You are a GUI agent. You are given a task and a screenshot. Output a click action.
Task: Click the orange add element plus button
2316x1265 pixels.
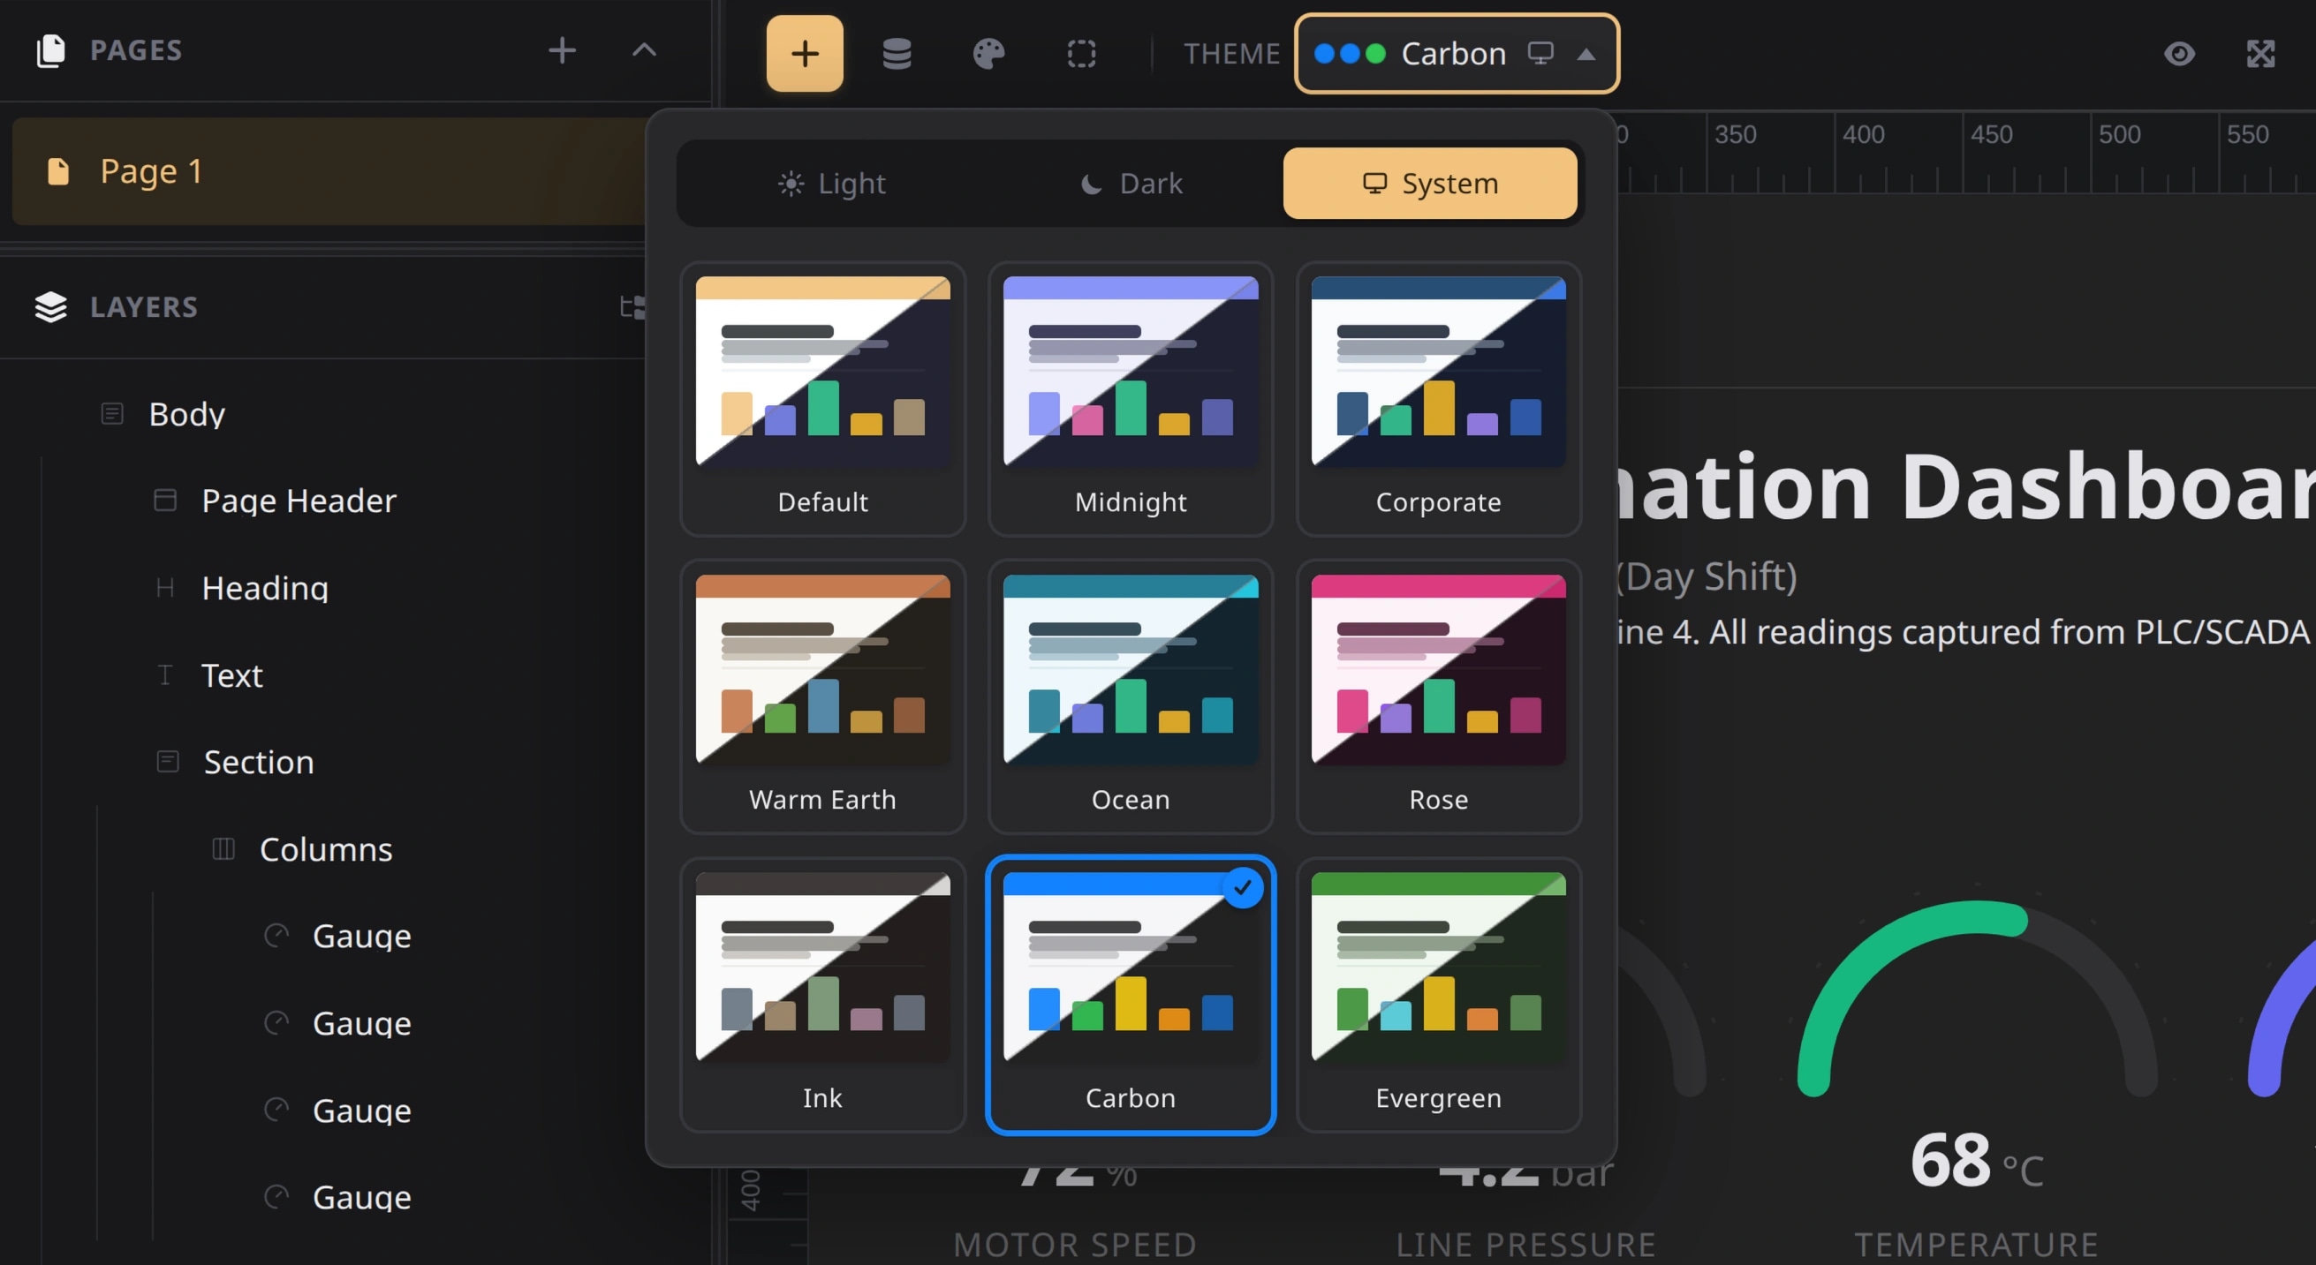[805, 53]
